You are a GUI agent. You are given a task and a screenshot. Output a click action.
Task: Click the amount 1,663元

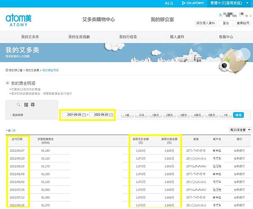(x=169, y=166)
